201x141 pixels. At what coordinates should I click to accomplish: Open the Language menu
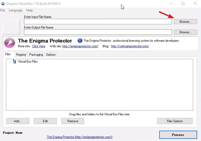(16, 10)
